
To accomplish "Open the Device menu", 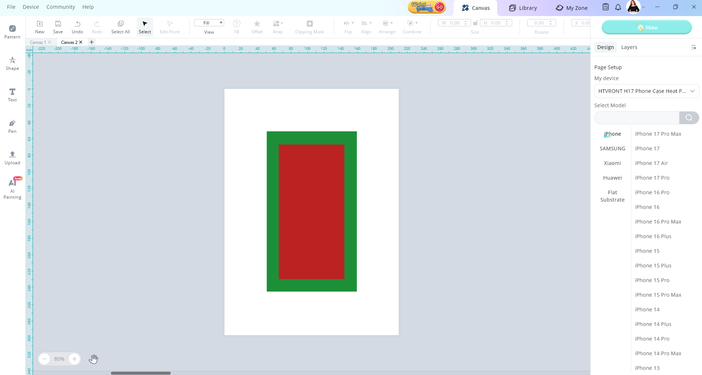I will (31, 7).
